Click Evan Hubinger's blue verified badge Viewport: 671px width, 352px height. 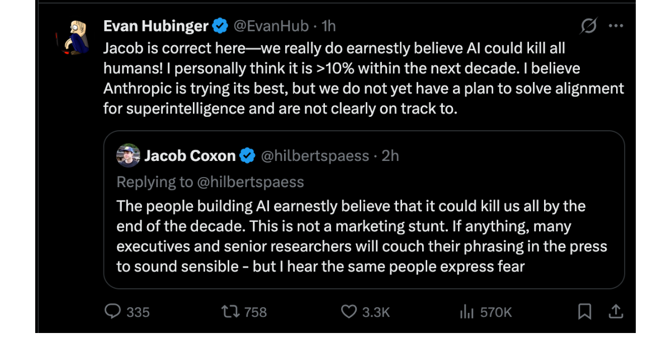pos(220,26)
